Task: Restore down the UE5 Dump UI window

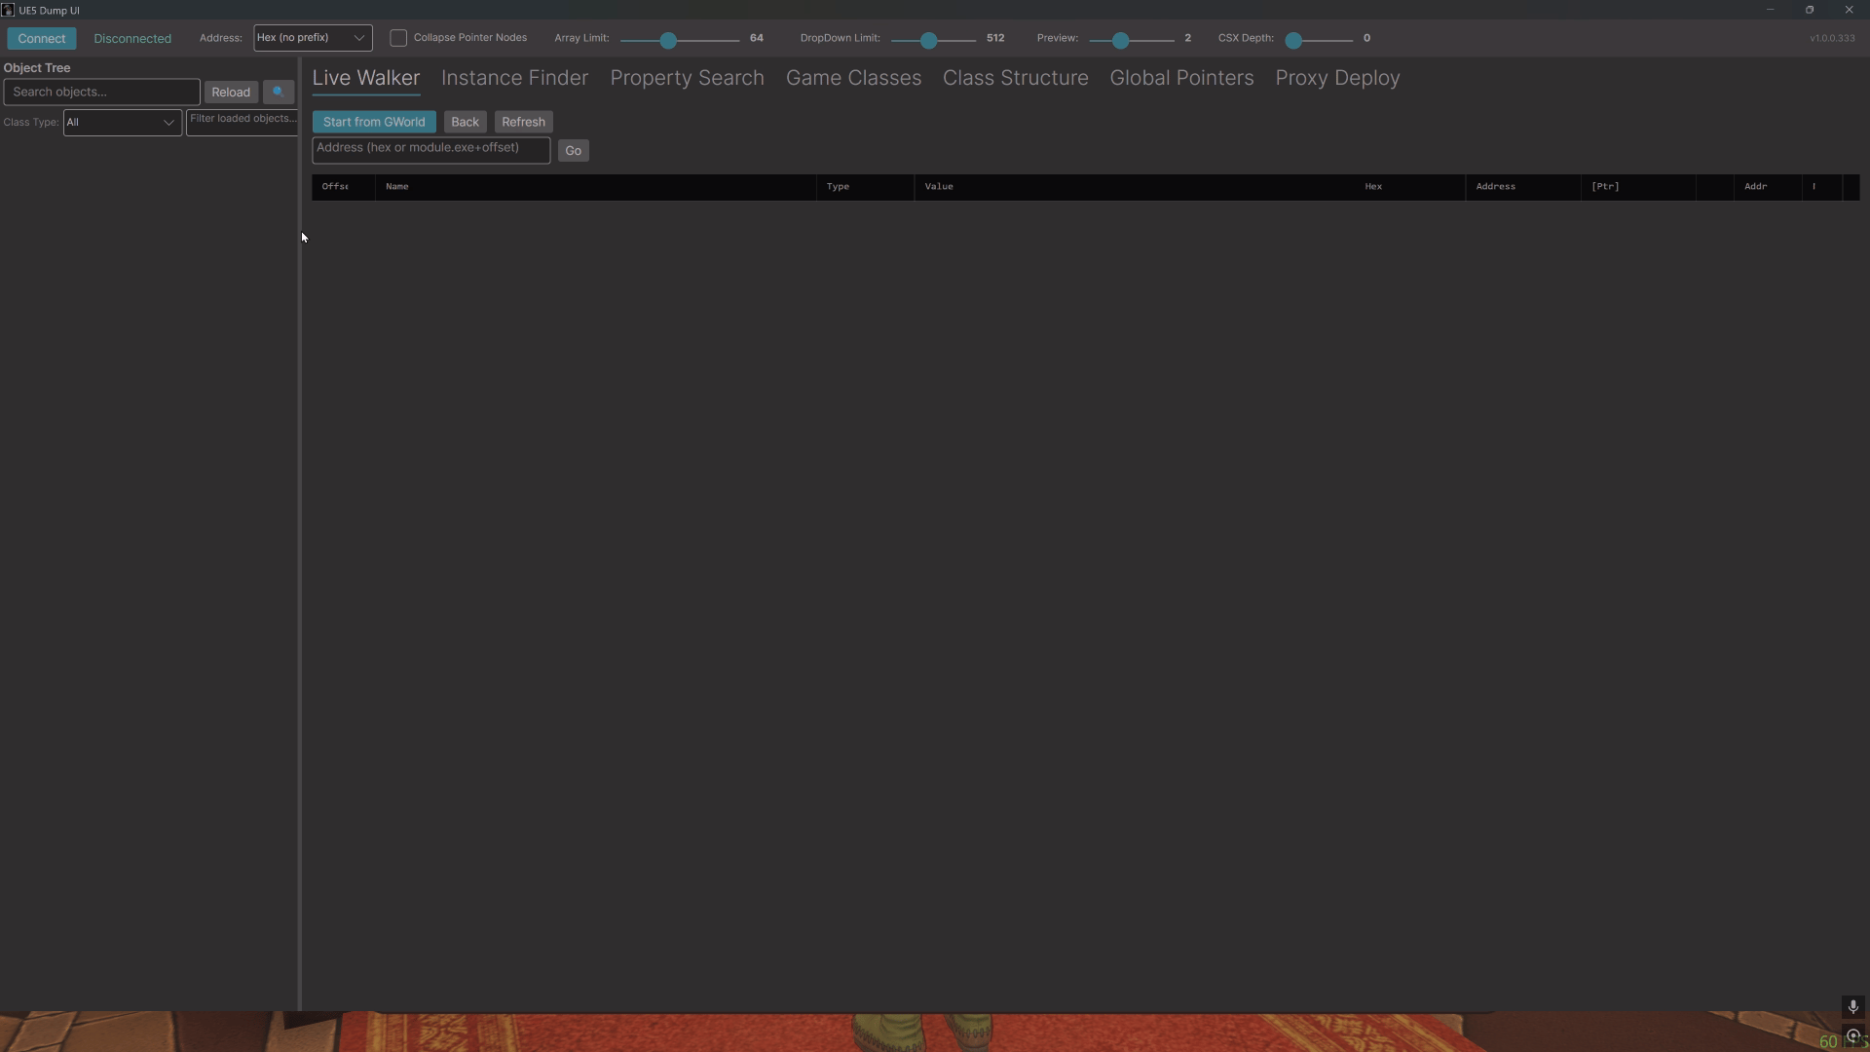Action: point(1810,10)
